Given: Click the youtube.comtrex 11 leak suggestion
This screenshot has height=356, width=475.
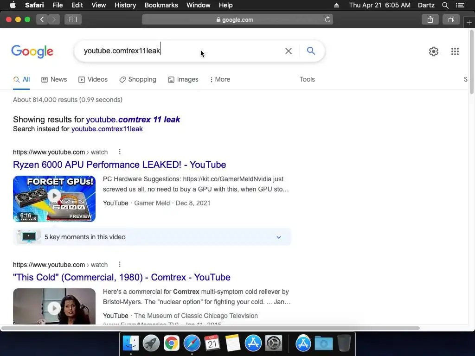Looking at the screenshot, I should [x=133, y=119].
